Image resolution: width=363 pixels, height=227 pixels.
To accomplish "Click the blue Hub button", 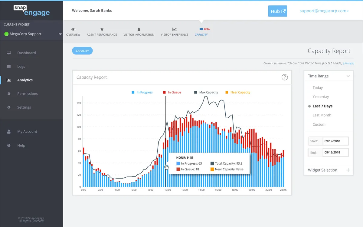I will tap(277, 11).
